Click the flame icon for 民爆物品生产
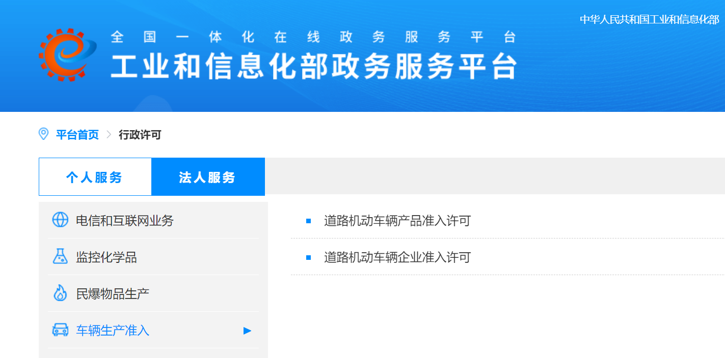The height and width of the screenshot is (358, 725). point(60,293)
